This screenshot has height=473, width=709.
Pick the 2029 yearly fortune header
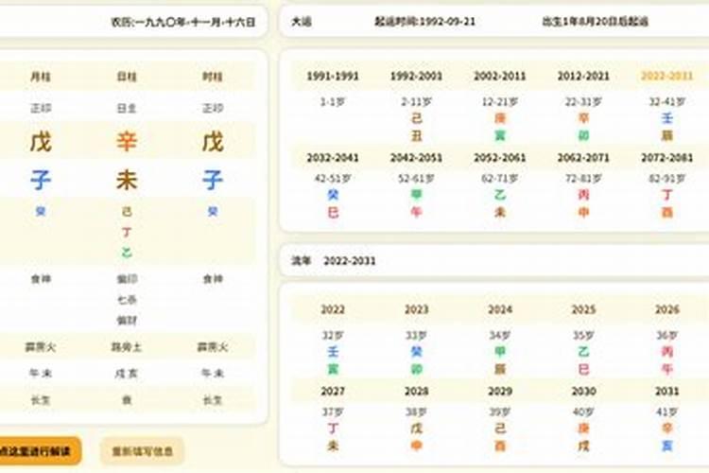tap(500, 391)
